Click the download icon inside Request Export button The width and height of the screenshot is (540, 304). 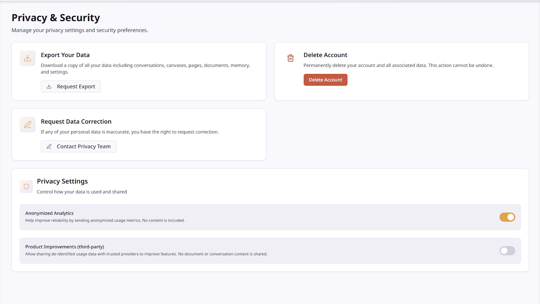click(x=49, y=86)
